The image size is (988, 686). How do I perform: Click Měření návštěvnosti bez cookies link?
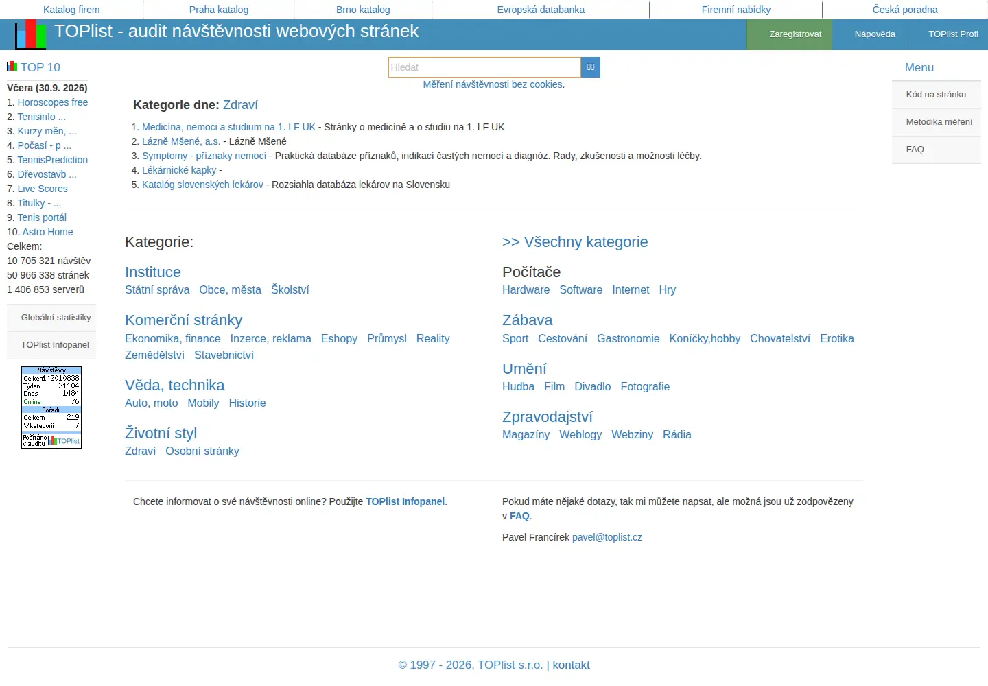point(494,84)
